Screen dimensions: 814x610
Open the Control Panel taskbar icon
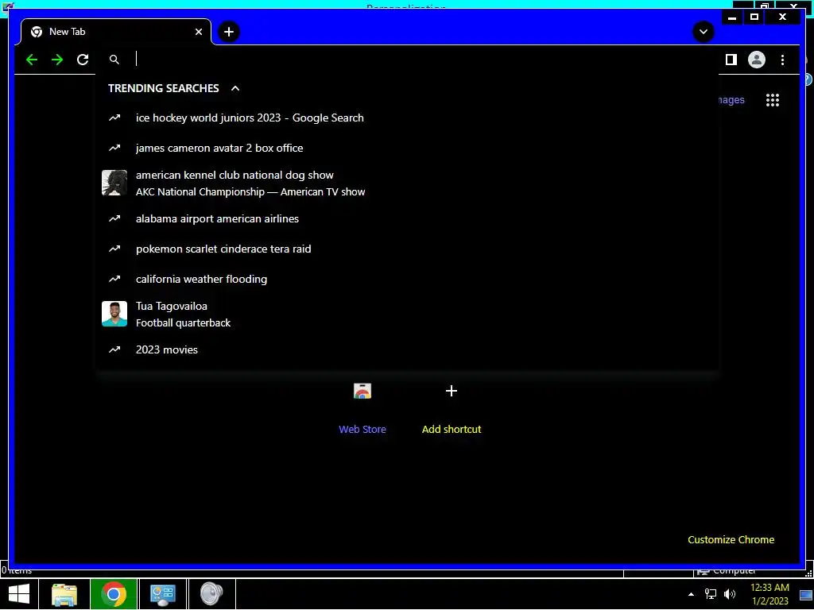[162, 594]
